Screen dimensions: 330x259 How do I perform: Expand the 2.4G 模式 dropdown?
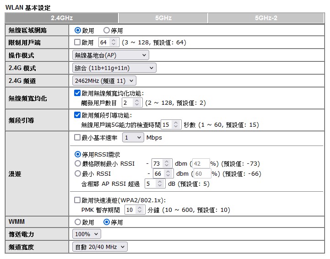point(114,68)
